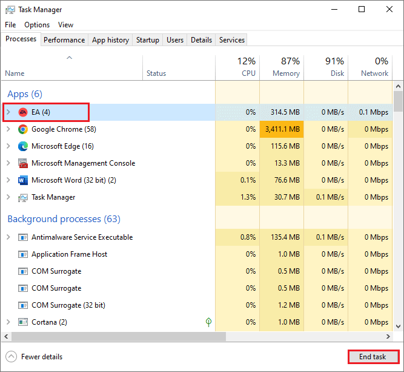Open the File menu
Screen dimensions: 404x372
[10, 25]
